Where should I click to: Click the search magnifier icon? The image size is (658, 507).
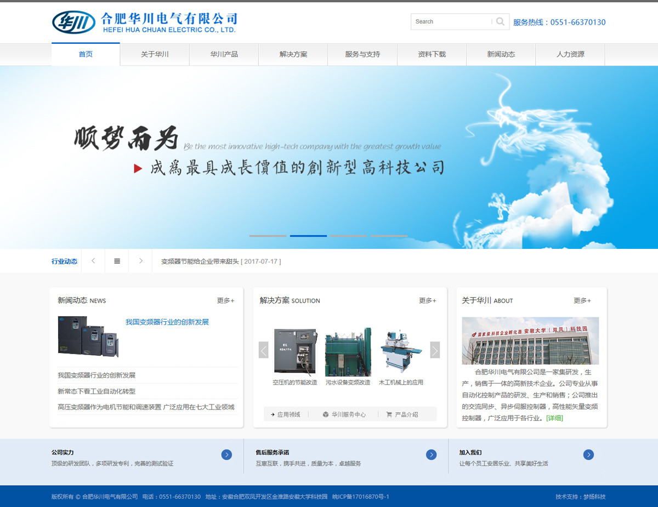pos(500,21)
